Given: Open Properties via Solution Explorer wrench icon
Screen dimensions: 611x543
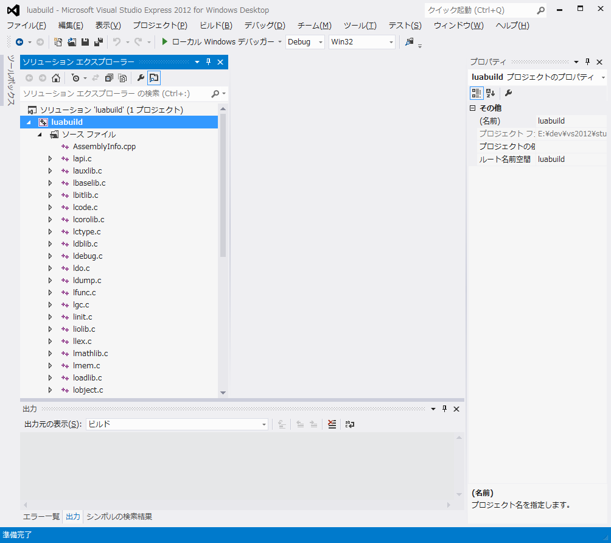Looking at the screenshot, I should (141, 78).
